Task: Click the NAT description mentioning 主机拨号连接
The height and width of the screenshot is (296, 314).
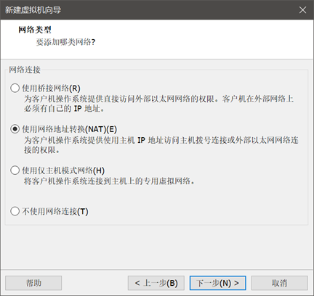Action: (x=161, y=145)
